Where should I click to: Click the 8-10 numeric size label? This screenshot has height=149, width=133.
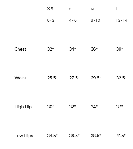[95, 20]
